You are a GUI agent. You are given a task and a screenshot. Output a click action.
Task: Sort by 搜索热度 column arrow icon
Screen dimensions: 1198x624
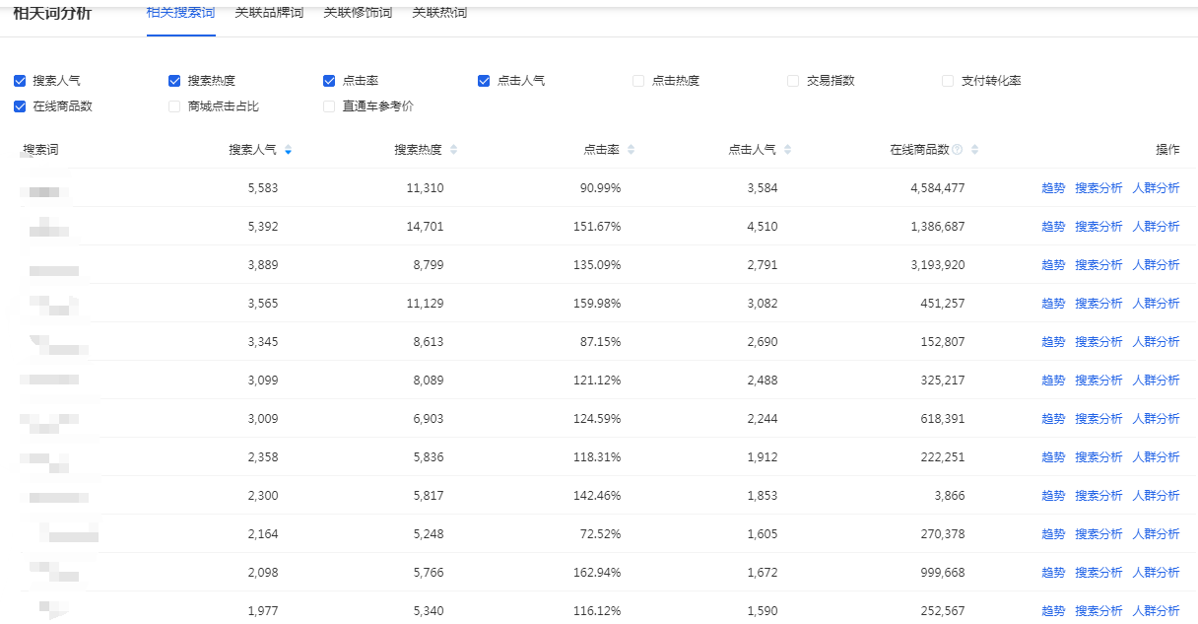(453, 150)
